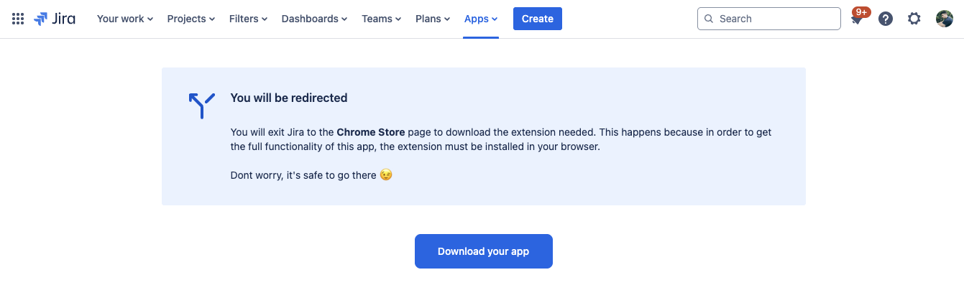Expand the Projects dropdown
Screen dimensions: 964x308
(191, 19)
